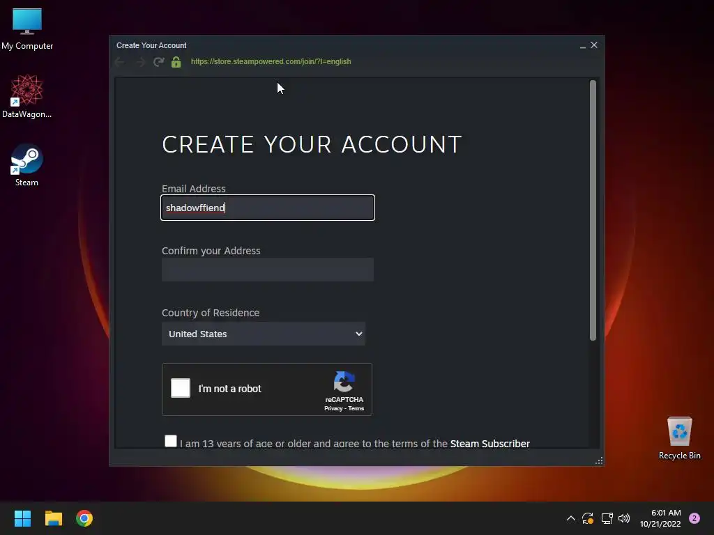Screen dimensions: 714x535
Task: Open File Explorer from the taskbar
Action: (x=53, y=518)
